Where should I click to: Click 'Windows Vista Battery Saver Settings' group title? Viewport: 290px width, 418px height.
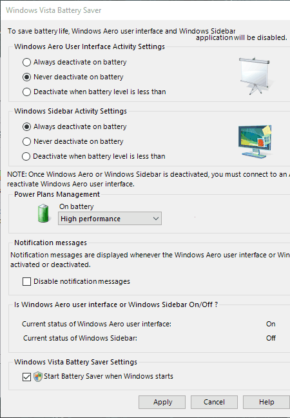(x=75, y=362)
